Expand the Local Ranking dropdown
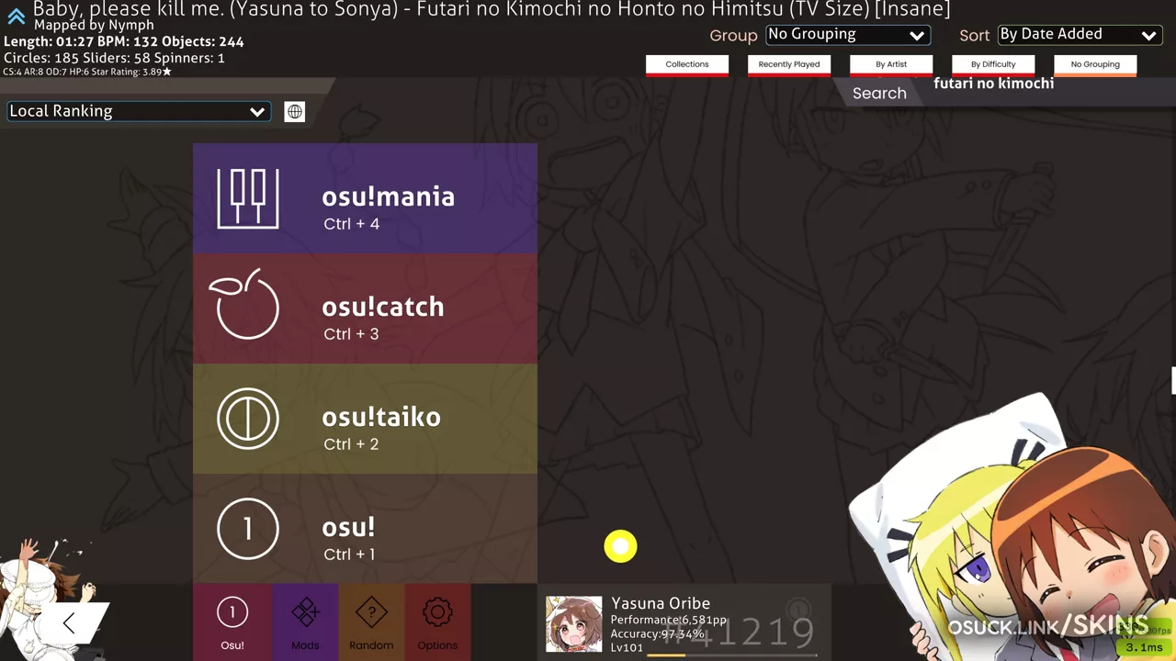1176x661 pixels. [138, 111]
